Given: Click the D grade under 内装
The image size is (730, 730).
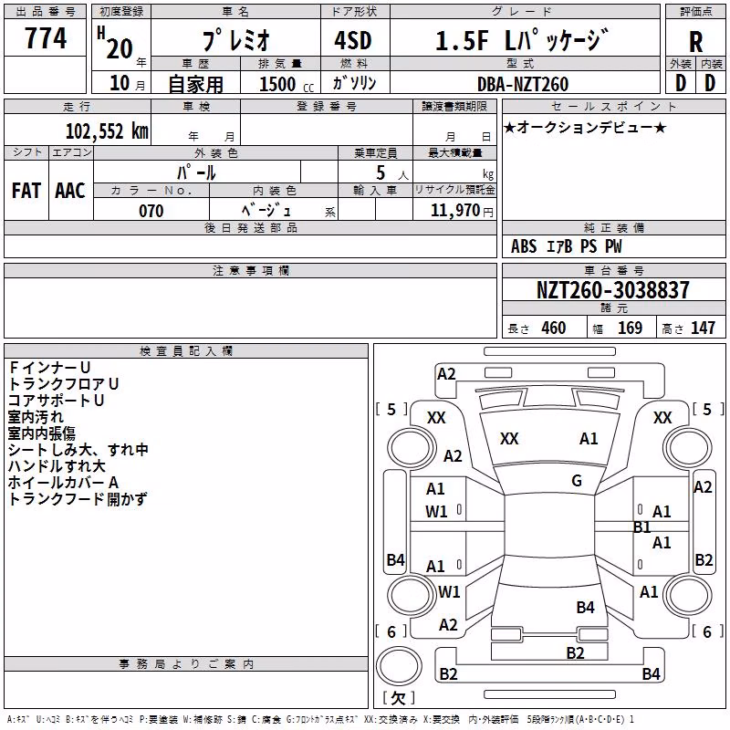Looking at the screenshot, I should (x=710, y=83).
